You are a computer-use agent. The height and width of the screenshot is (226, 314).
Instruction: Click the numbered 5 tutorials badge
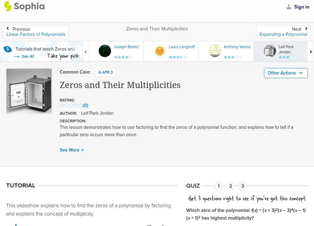(x=7, y=49)
